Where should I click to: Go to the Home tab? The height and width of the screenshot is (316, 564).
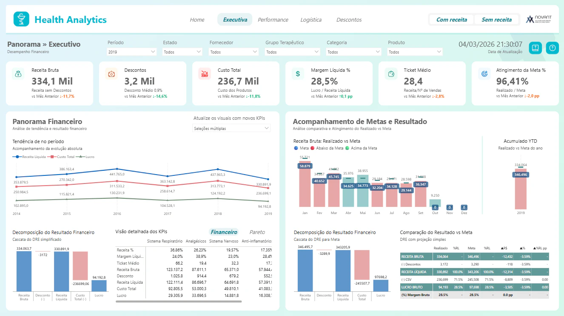tap(197, 20)
